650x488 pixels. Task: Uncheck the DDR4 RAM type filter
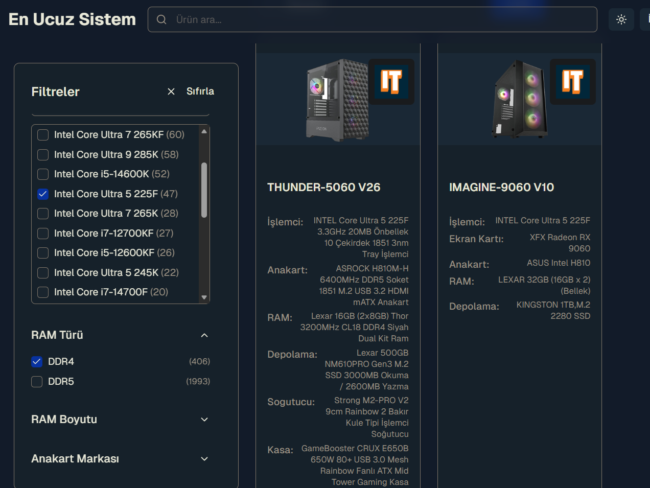pos(37,362)
